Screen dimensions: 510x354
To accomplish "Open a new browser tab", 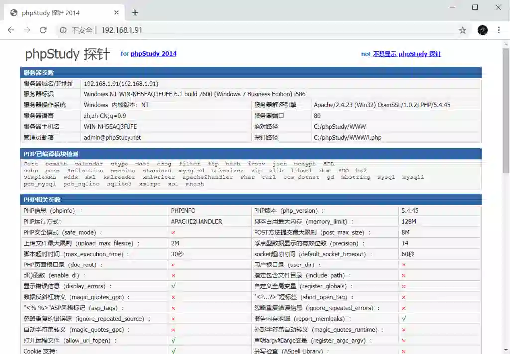I will pos(135,12).
